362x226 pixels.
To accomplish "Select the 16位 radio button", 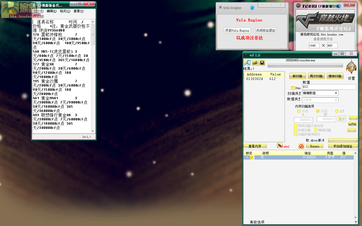I will (299, 111).
